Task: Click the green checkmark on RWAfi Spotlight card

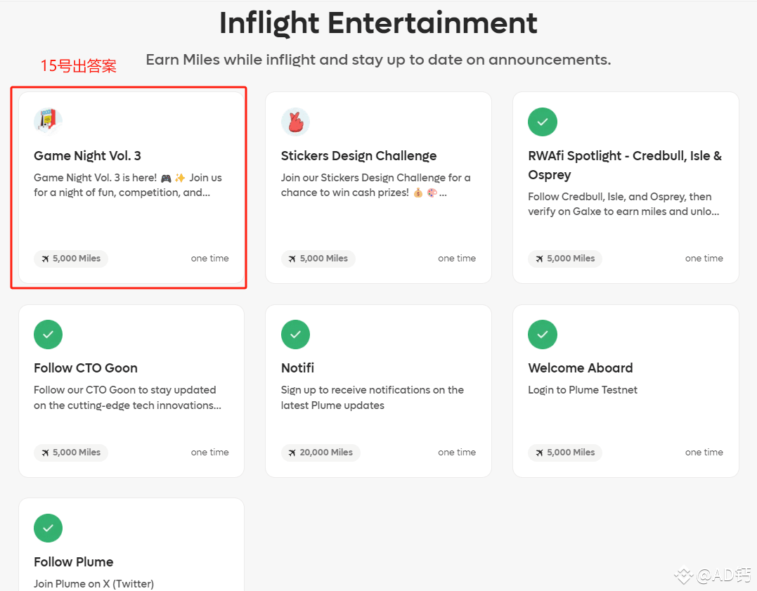Action: (x=542, y=122)
